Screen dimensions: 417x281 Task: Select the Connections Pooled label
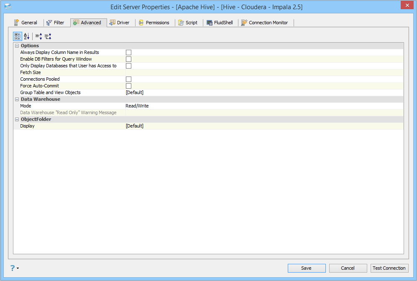[x=40, y=79]
